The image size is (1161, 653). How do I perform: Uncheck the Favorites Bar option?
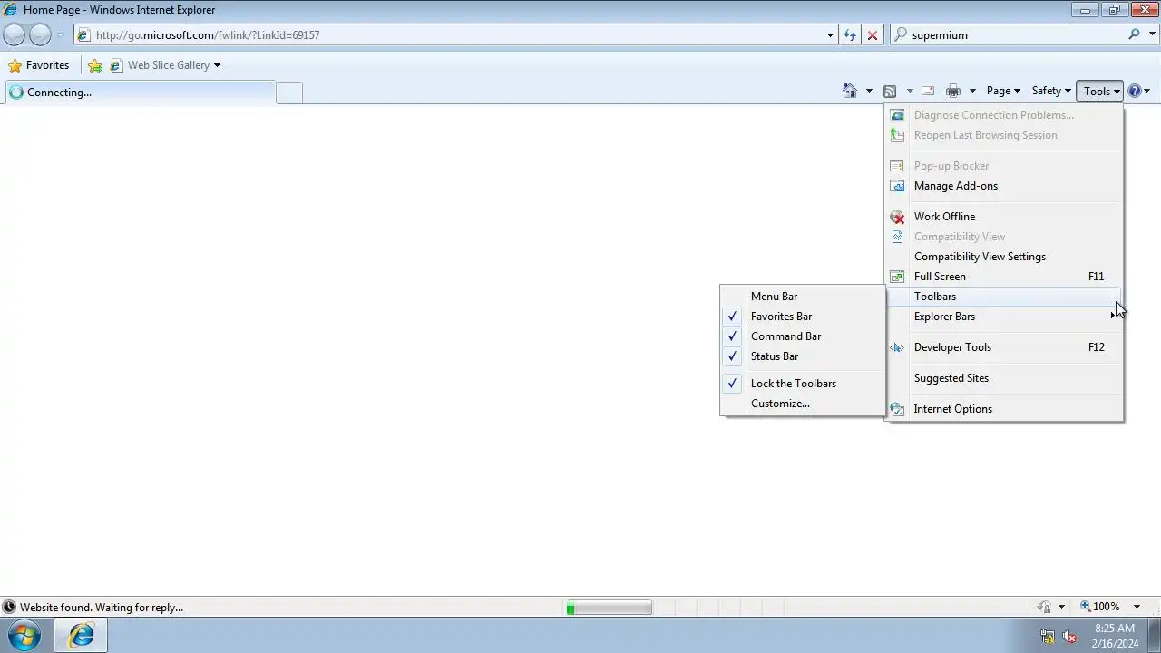pos(803,317)
